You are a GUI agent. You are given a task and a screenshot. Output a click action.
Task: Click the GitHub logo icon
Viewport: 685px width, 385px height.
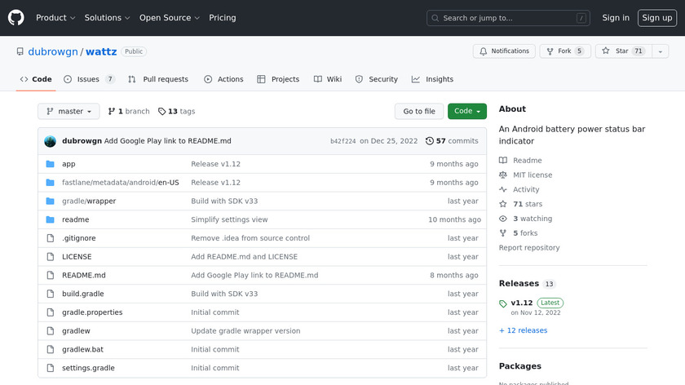16,17
